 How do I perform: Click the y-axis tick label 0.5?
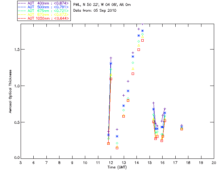(17, 122)
